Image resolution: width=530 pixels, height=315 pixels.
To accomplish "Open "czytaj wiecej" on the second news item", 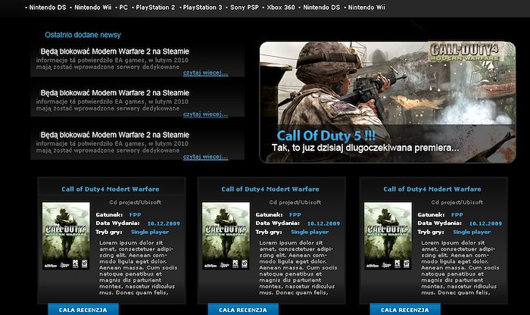I will [x=205, y=115].
